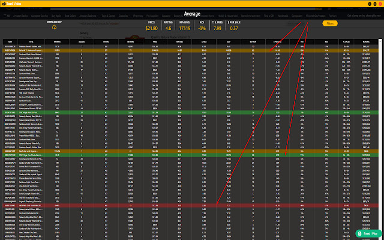Click the PRICE average stat box
Image resolution: width=384 pixels, height=240 pixels.
(152, 26)
